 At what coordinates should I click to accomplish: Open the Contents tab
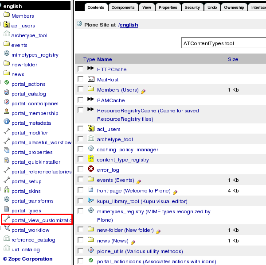96,8
